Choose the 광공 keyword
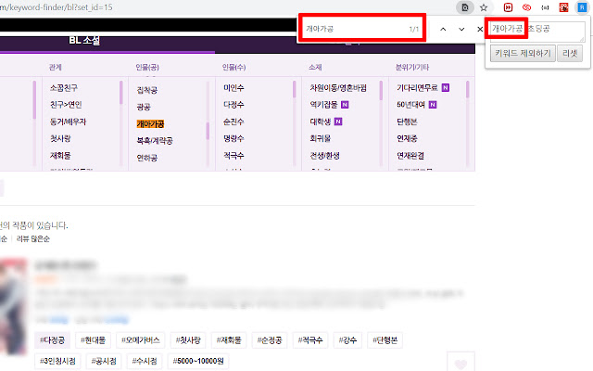The image size is (593, 371). click(144, 108)
